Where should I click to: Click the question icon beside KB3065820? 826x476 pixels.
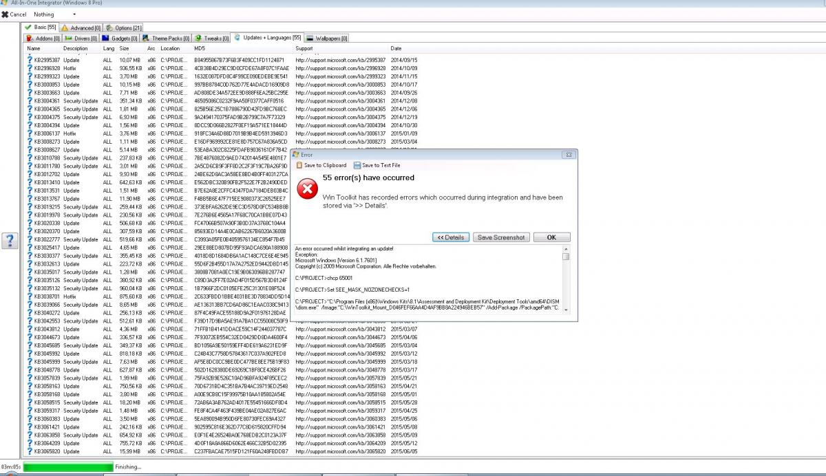point(30,451)
